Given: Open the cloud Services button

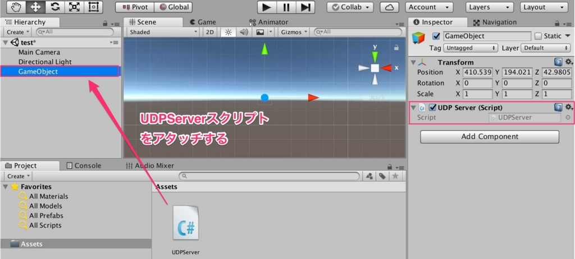Looking at the screenshot, I should (390, 7).
